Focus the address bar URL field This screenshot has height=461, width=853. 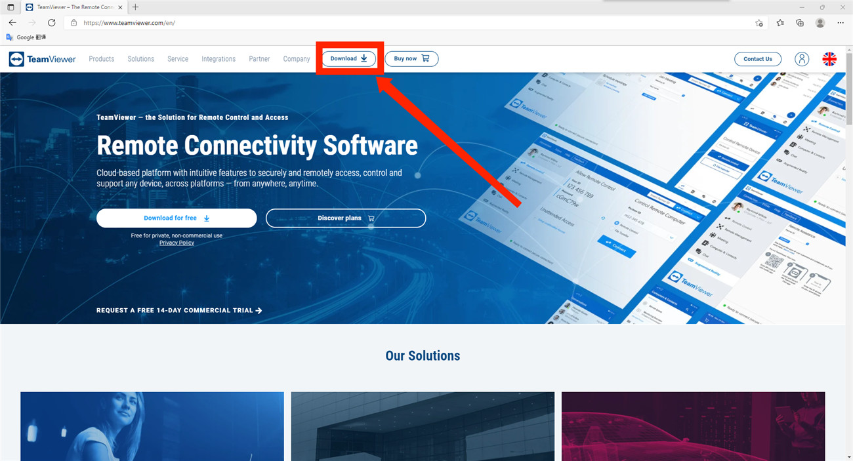(x=413, y=22)
